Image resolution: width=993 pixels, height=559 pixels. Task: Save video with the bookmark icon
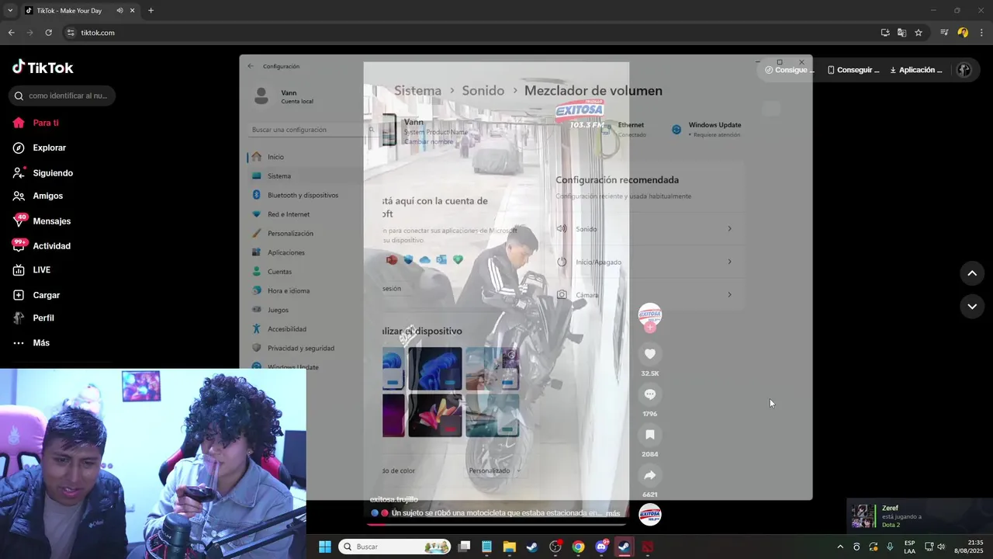pos(650,435)
